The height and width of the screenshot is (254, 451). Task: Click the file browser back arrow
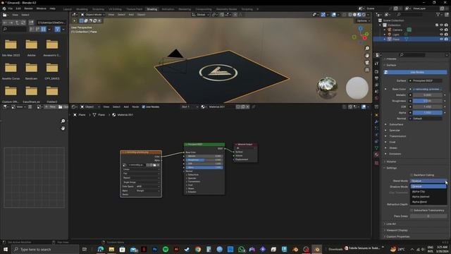point(5,23)
